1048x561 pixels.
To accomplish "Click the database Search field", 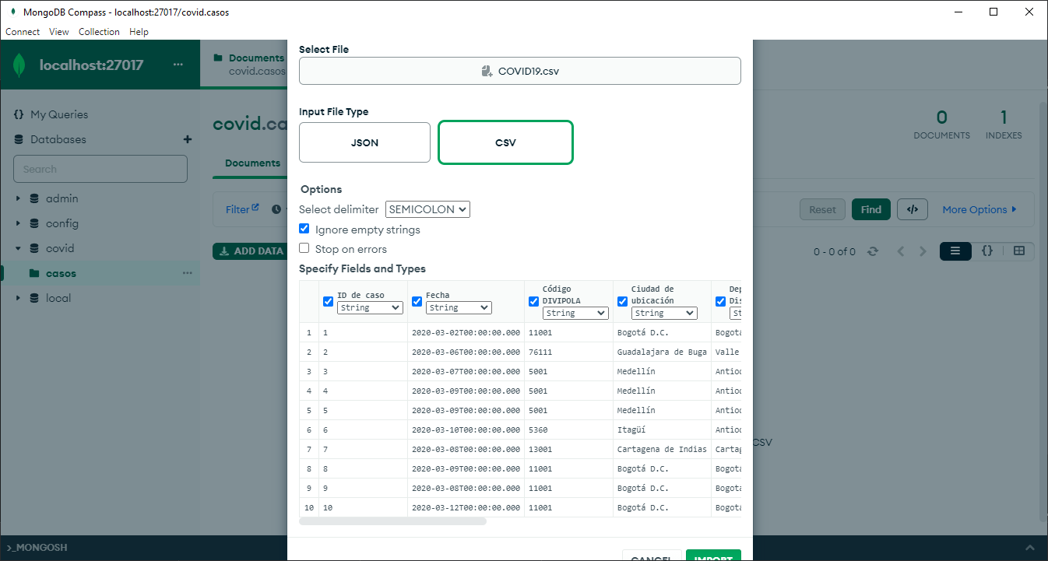I will (100, 169).
